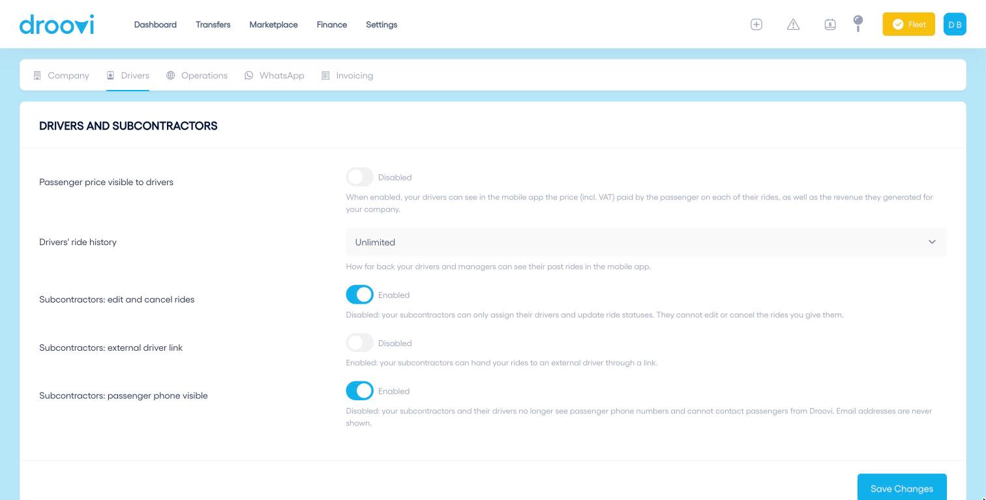Enable passenger price visible to drivers
Viewport: 986px width, 500px height.
[359, 177]
